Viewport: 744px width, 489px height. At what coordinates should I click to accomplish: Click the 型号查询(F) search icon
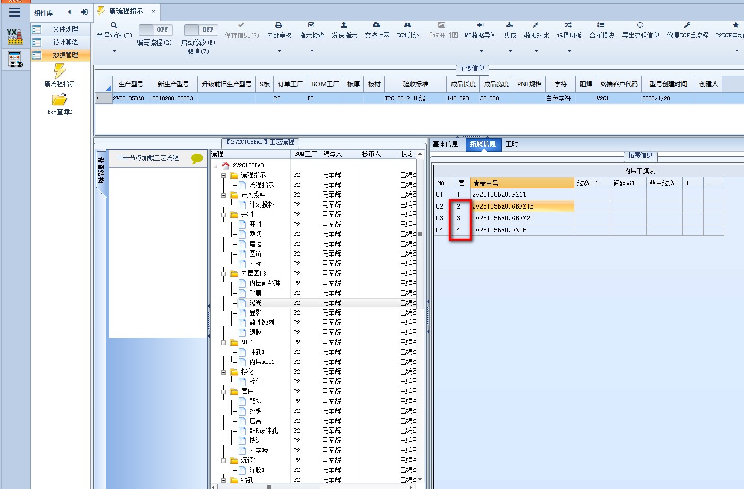(x=114, y=25)
